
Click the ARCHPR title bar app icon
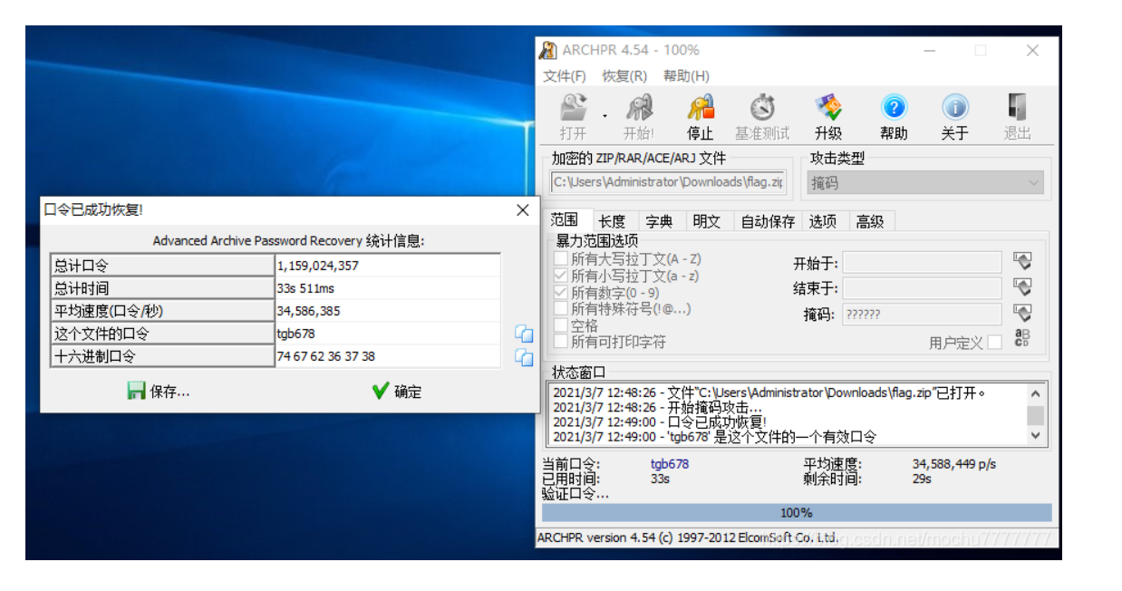[548, 50]
